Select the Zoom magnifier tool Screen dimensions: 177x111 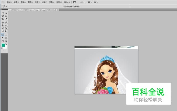coord(6,41)
